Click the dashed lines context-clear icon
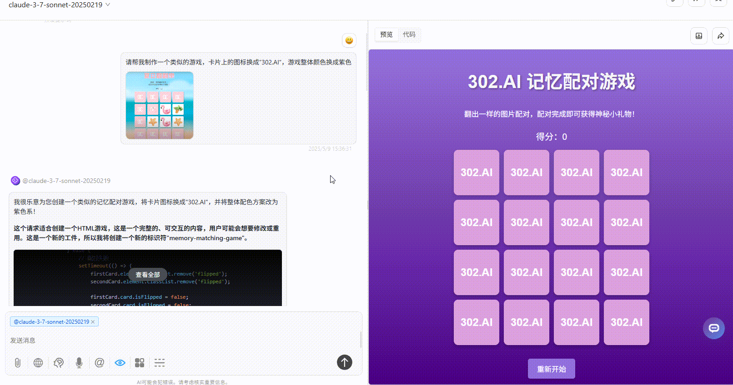 (x=160, y=363)
